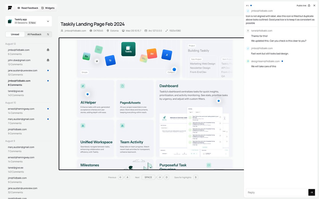319x199 pixels.
Task: Click the August 12 date header
Action: pyautogui.click(x=11, y=44)
